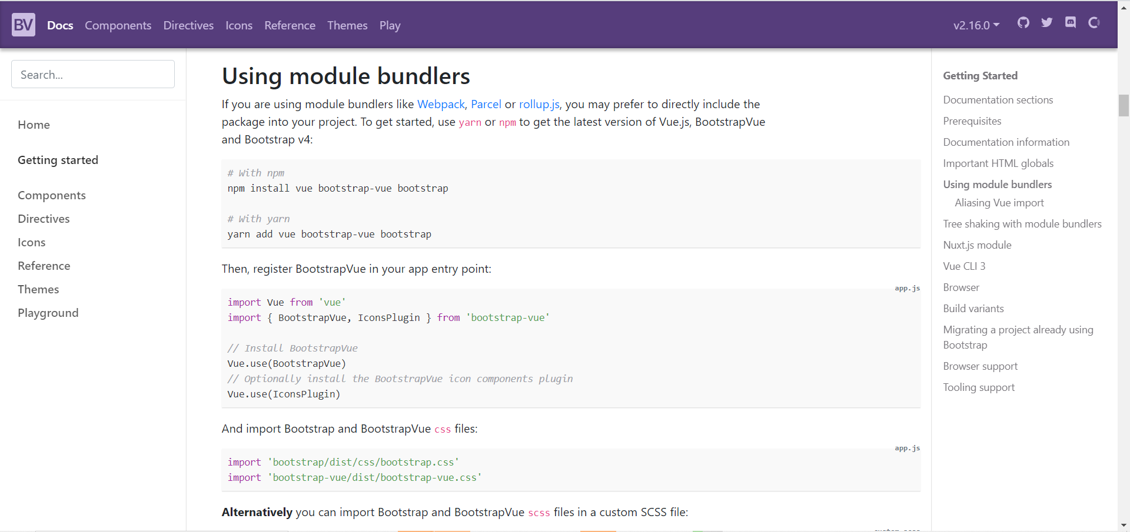
Task: Click the bootstrap.css import line
Action: [343, 462]
